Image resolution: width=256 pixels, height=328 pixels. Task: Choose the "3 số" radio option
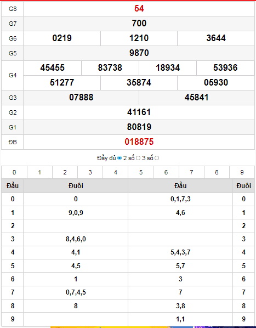[157, 158]
